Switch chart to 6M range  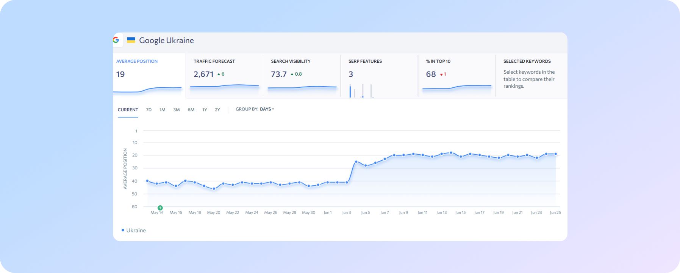coord(191,110)
